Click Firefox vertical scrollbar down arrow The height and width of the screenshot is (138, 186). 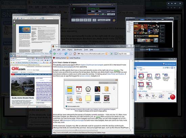133,128
